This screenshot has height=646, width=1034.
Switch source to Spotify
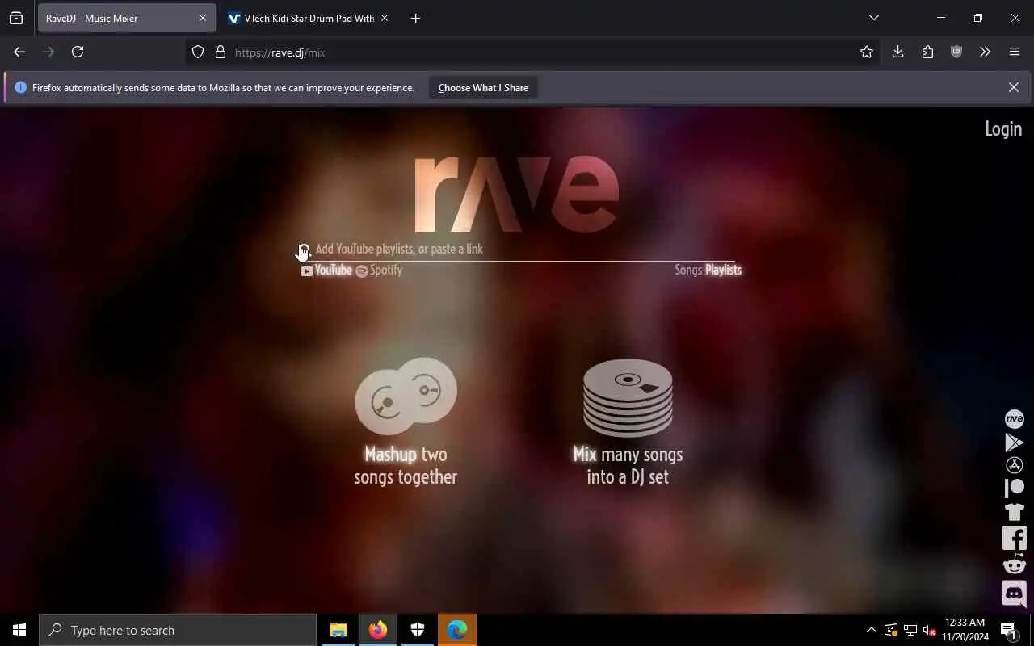[379, 271]
